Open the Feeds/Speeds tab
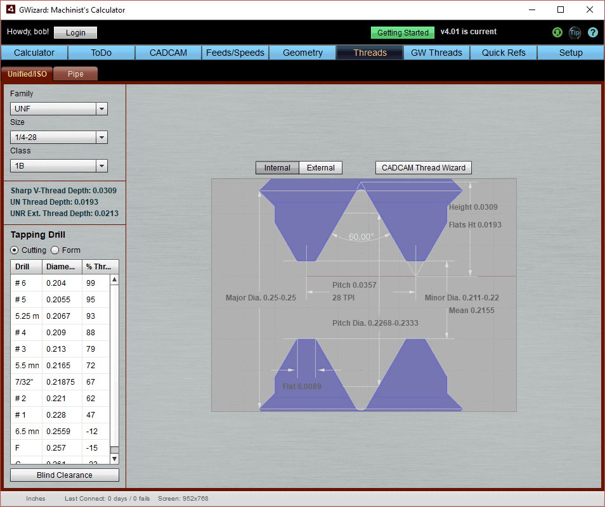The image size is (605, 507). 235,53
